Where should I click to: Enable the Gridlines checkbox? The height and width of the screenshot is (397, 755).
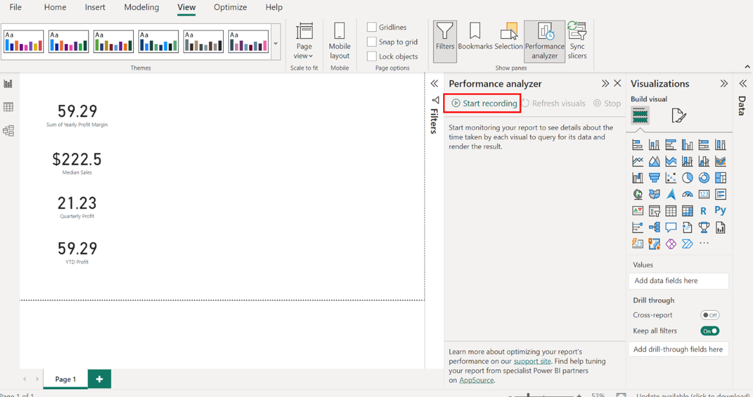pos(372,27)
